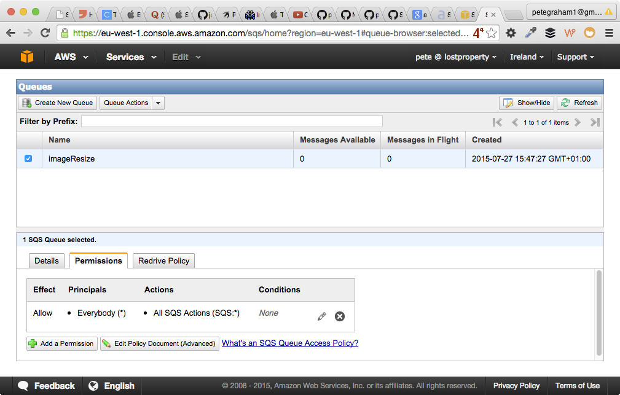Open Edit Policy Document (Advanced)

point(160,343)
